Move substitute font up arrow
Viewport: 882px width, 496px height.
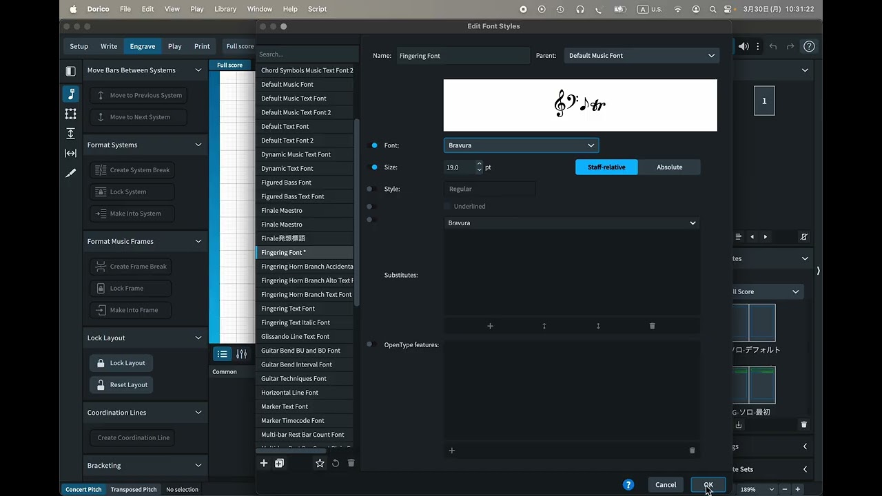click(544, 326)
